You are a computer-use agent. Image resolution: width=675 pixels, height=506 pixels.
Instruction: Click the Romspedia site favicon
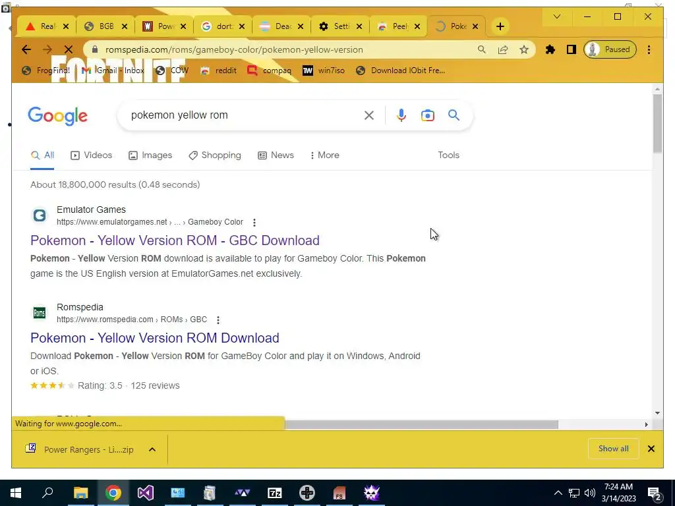(x=40, y=313)
